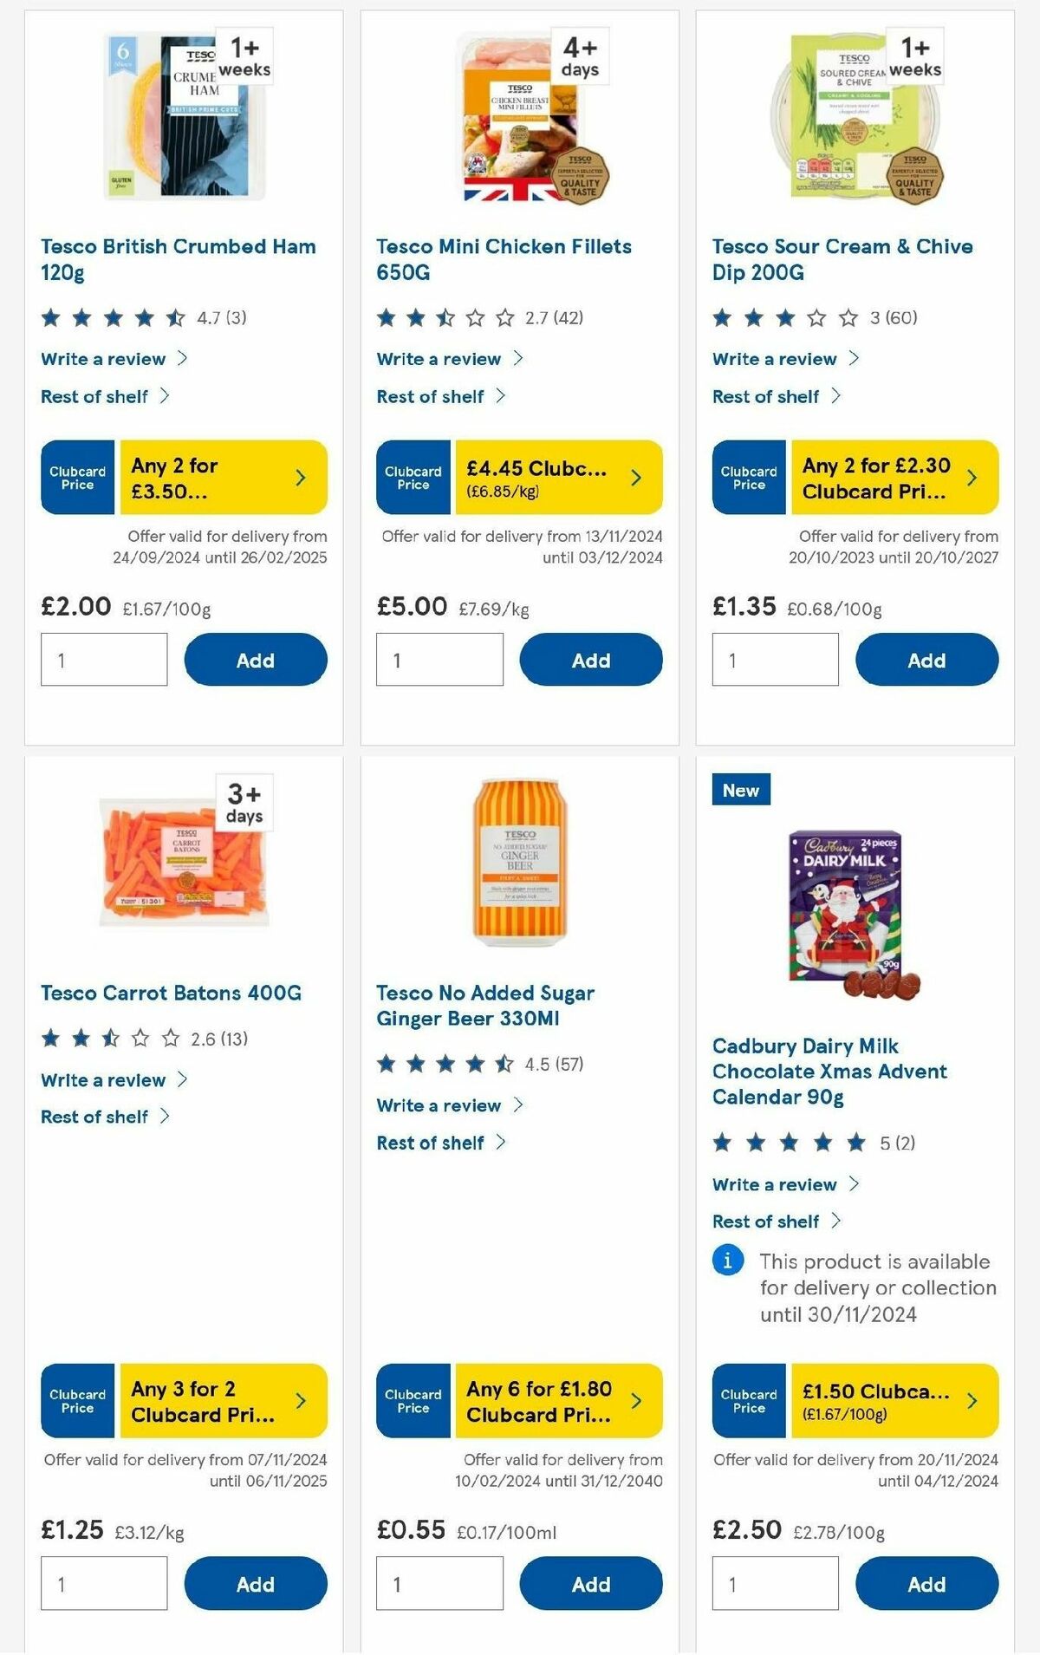
Task: Click the star rating for Tesco British Crumbed Ham
Action: (x=113, y=318)
